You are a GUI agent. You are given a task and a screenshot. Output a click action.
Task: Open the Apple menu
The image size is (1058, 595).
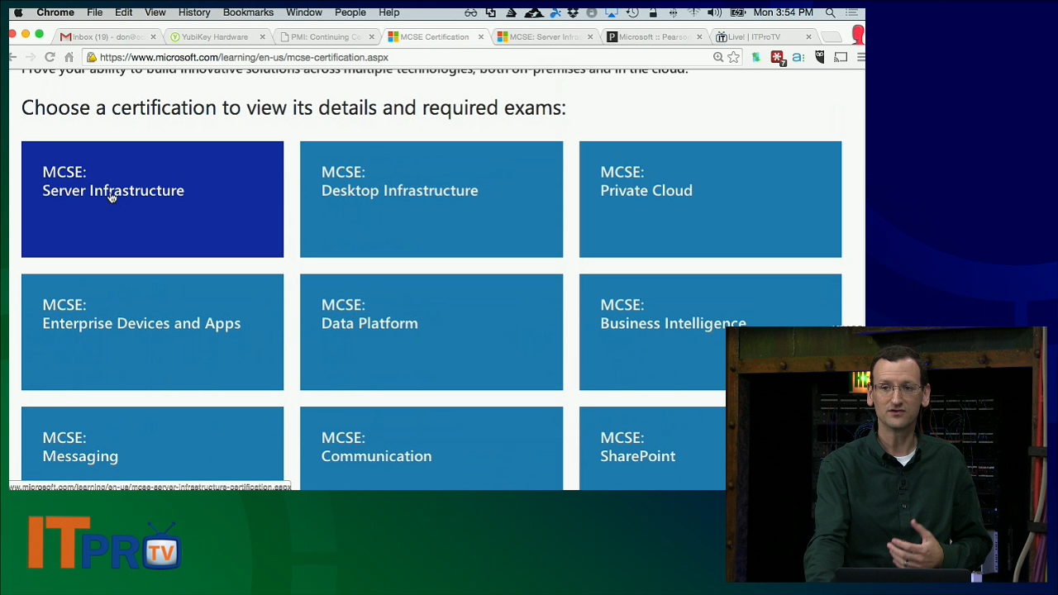pyautogui.click(x=18, y=12)
